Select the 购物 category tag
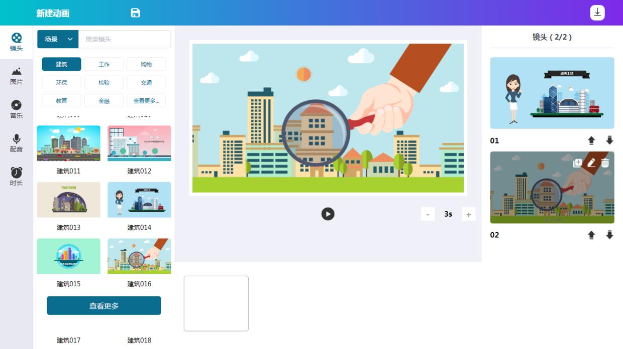 (x=146, y=64)
